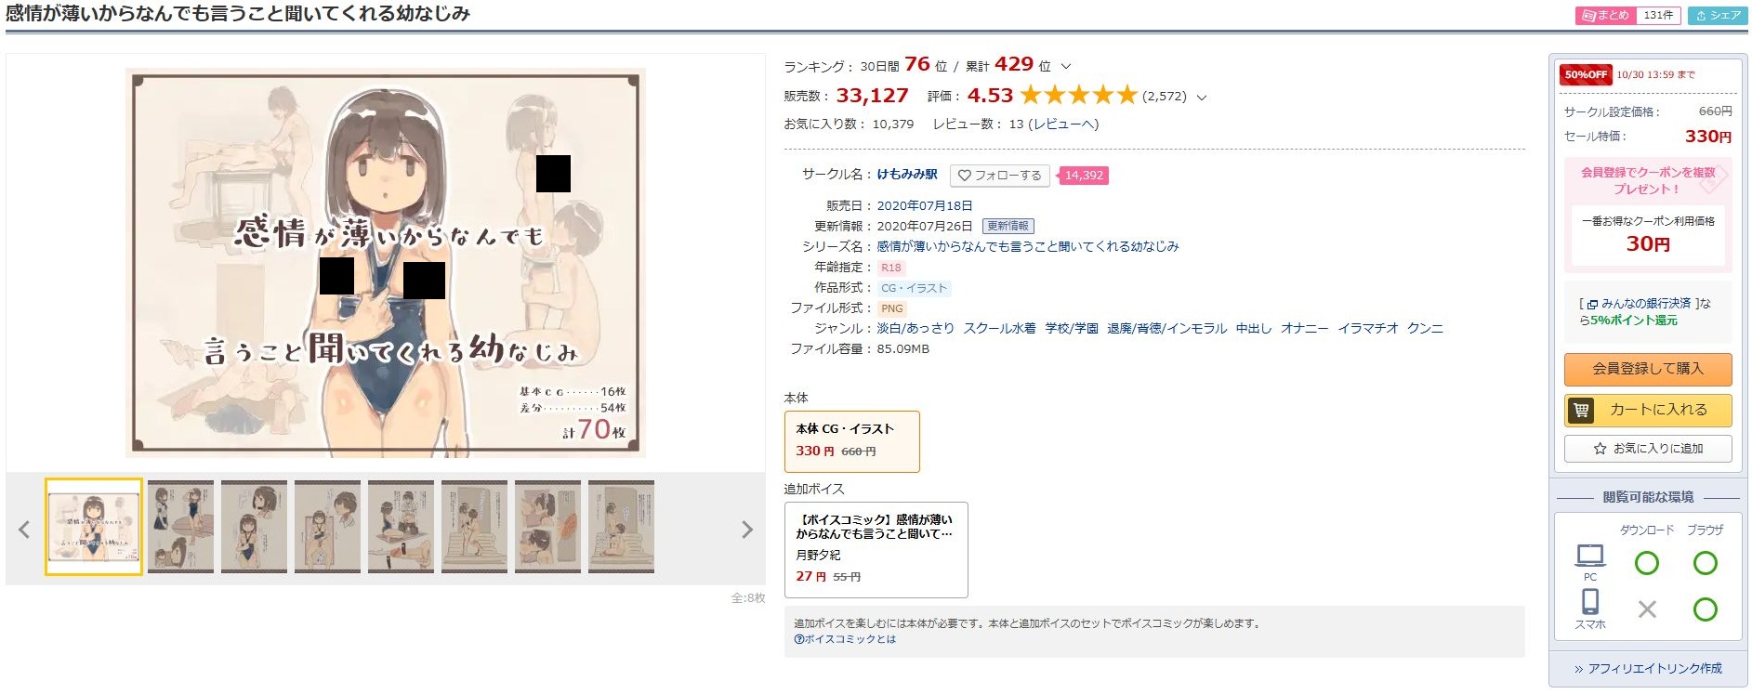Jump to reviews via レビューへ link

(1063, 124)
